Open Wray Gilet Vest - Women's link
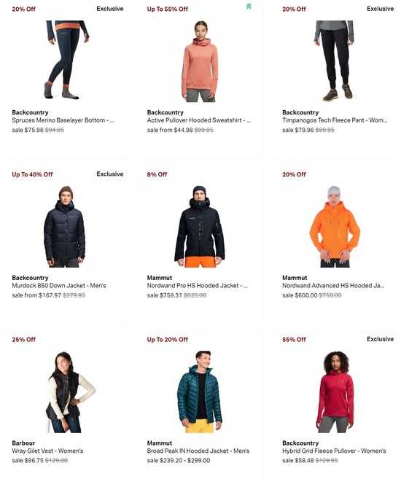Viewport: 401px width, 490px height. coord(47,451)
